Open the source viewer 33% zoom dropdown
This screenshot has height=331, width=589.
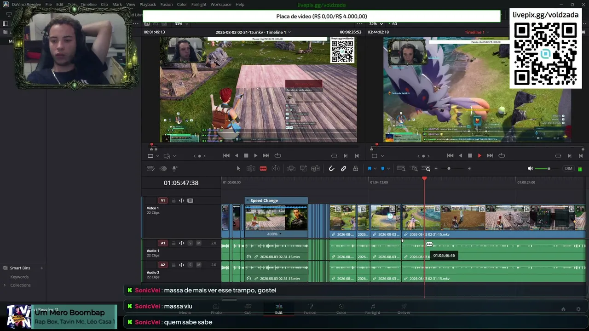[187, 24]
